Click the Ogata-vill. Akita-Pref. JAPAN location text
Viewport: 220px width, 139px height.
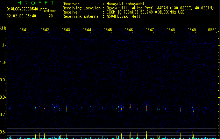[x=160, y=8]
